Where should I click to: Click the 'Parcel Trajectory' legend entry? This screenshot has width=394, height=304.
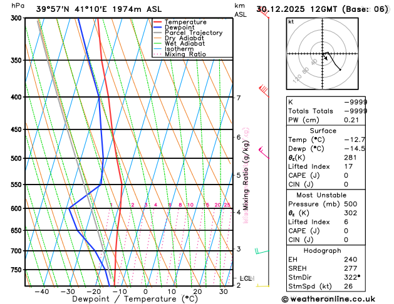click(x=194, y=33)
